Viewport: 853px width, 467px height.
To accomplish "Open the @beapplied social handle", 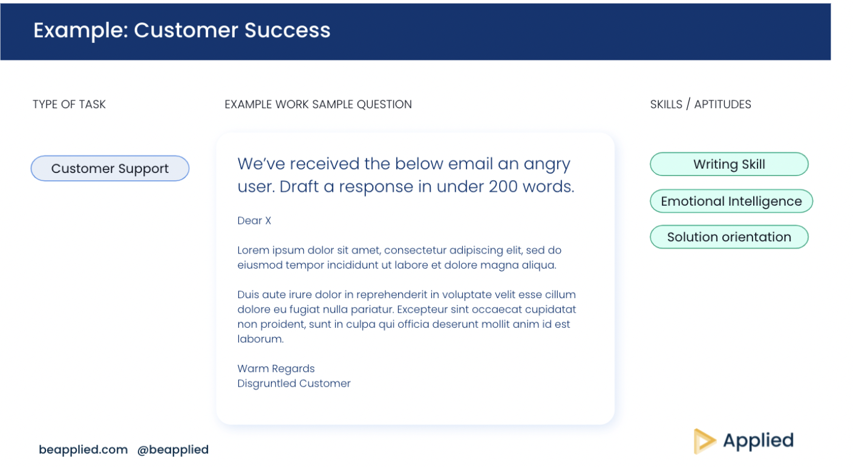I will (173, 449).
